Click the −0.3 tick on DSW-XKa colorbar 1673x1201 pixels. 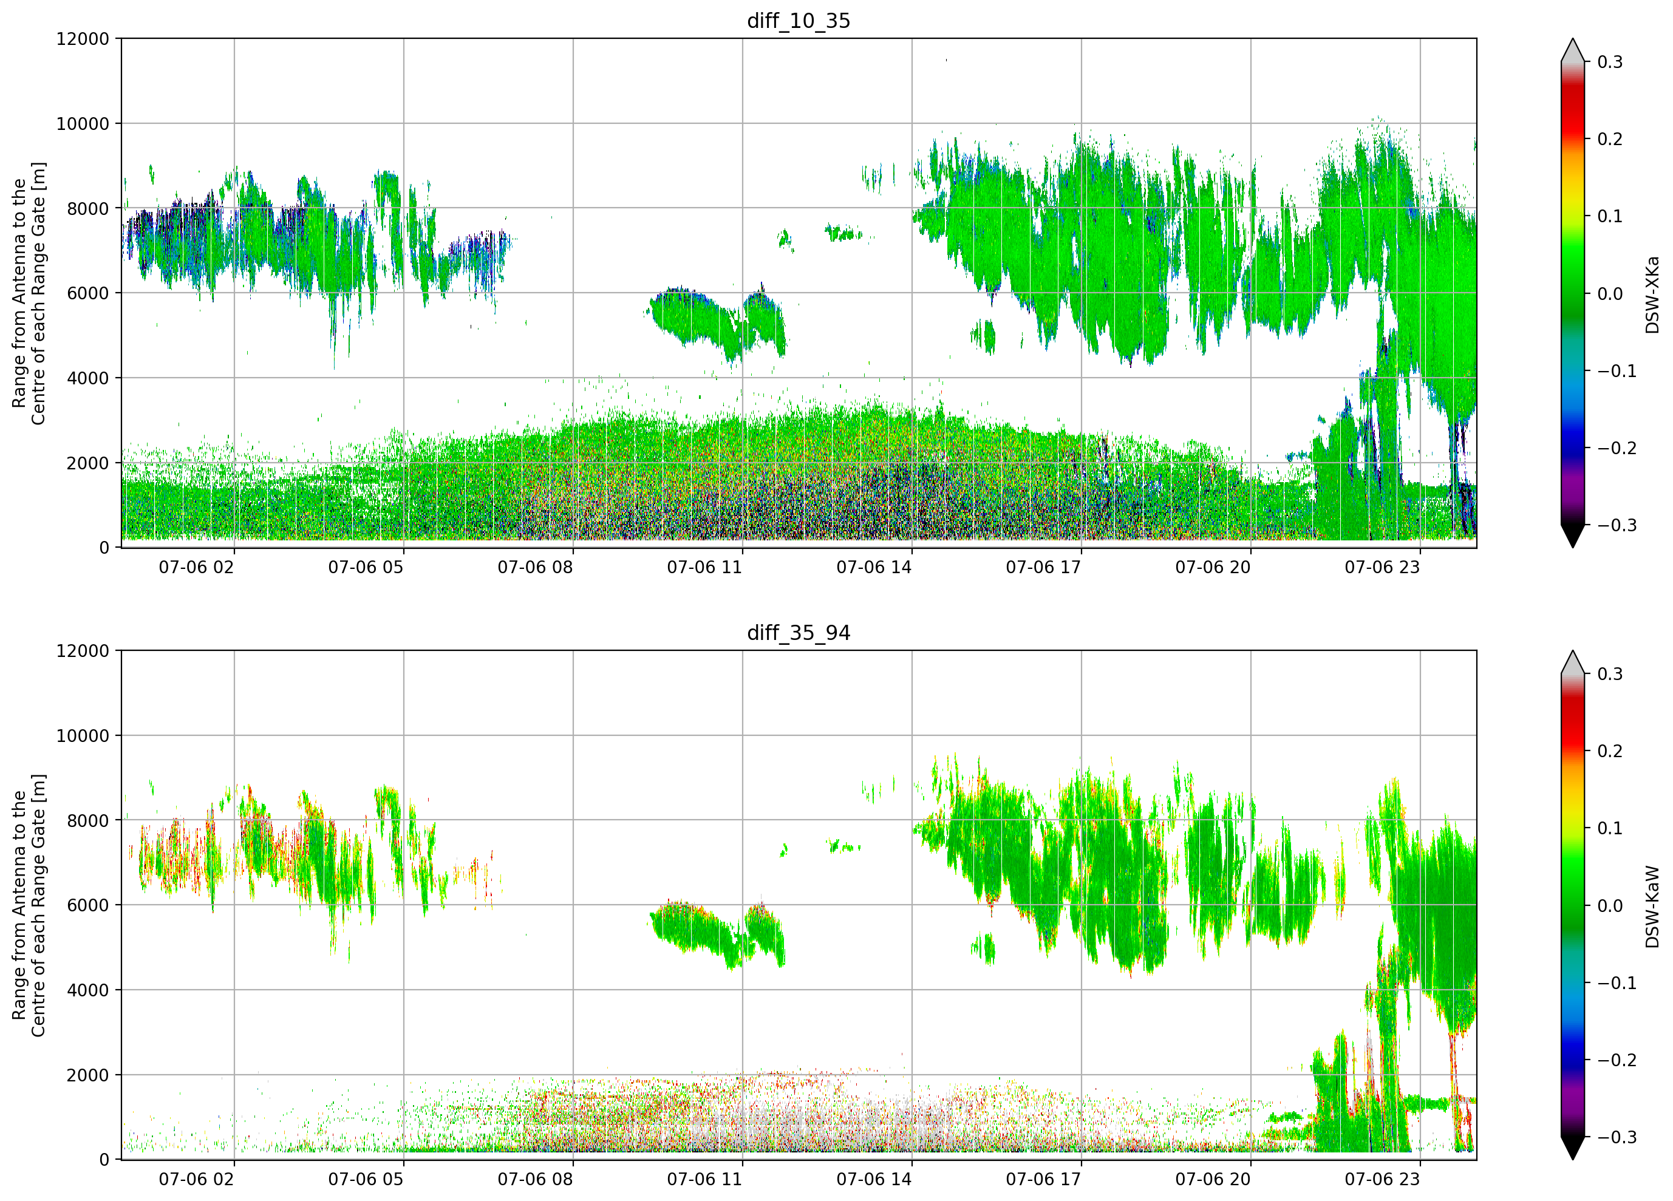coord(1617,525)
